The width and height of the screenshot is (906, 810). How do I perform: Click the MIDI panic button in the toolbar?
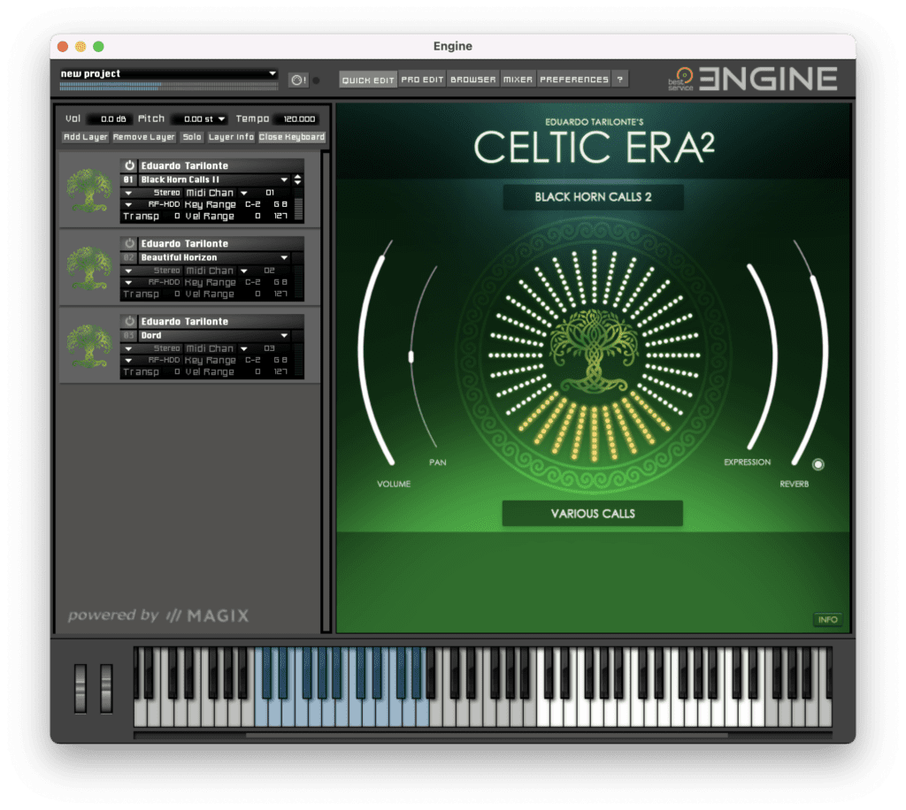click(x=298, y=80)
